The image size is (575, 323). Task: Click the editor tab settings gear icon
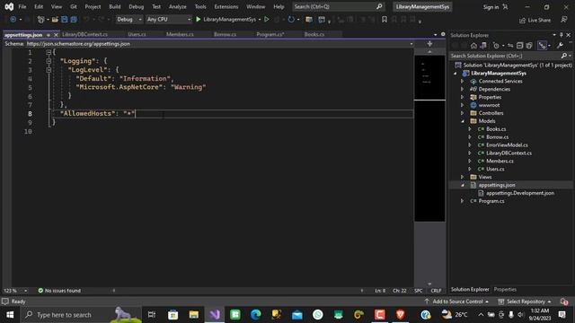click(x=443, y=34)
